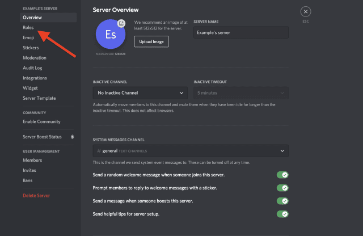
Task: Disable sticker reply prompt toggle
Action: 282,188
